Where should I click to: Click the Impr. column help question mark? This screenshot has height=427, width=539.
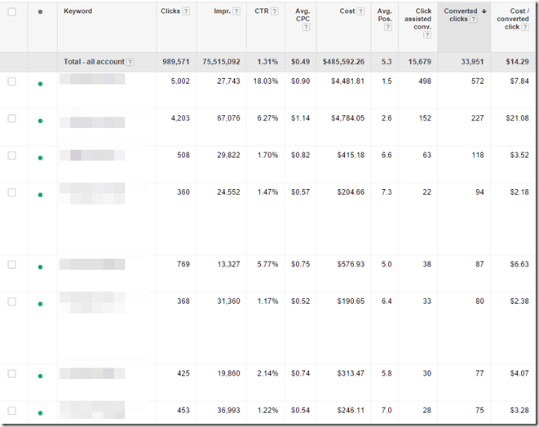pos(236,11)
